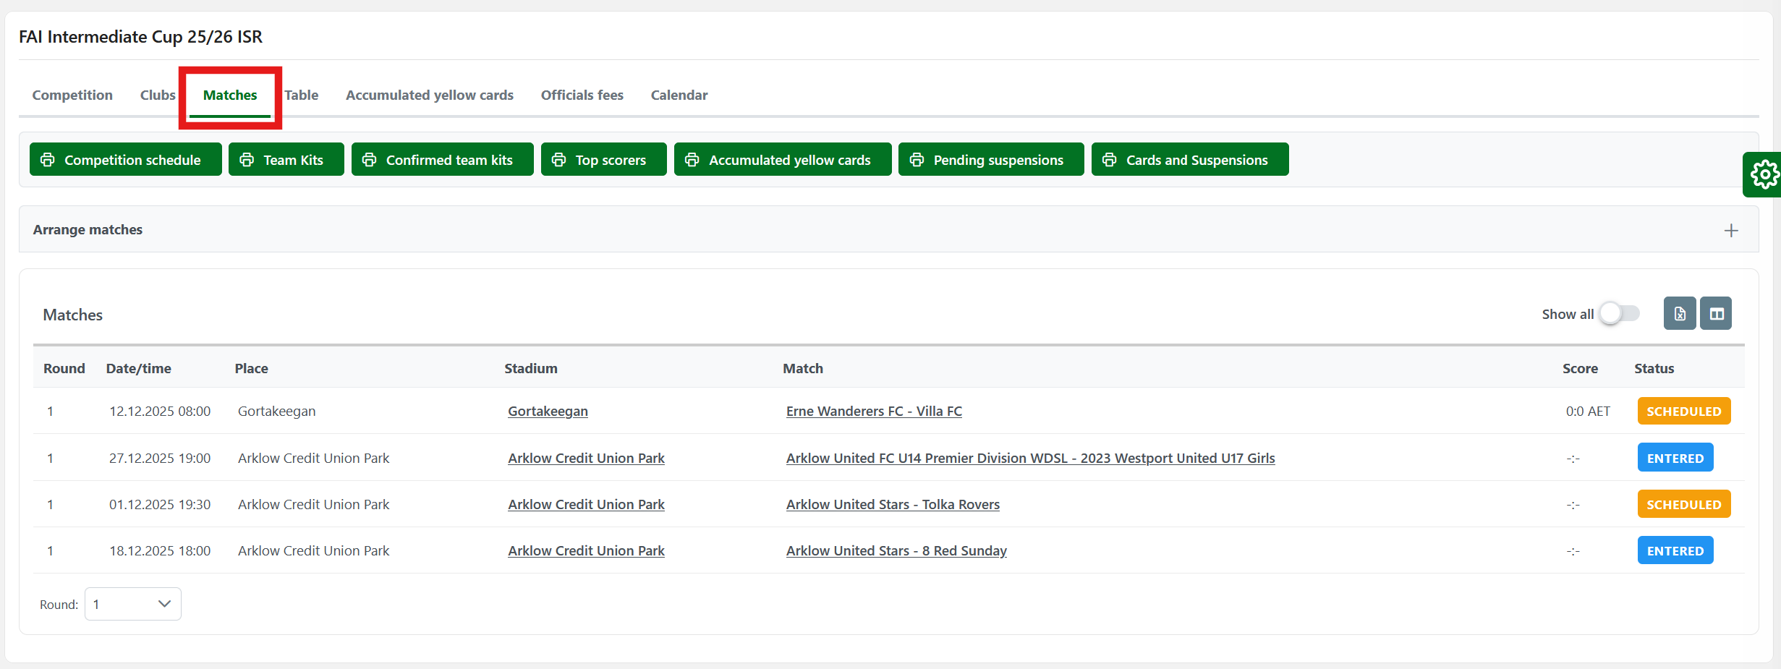Click the column layout icon button
This screenshot has height=669, width=1781.
coord(1716,314)
